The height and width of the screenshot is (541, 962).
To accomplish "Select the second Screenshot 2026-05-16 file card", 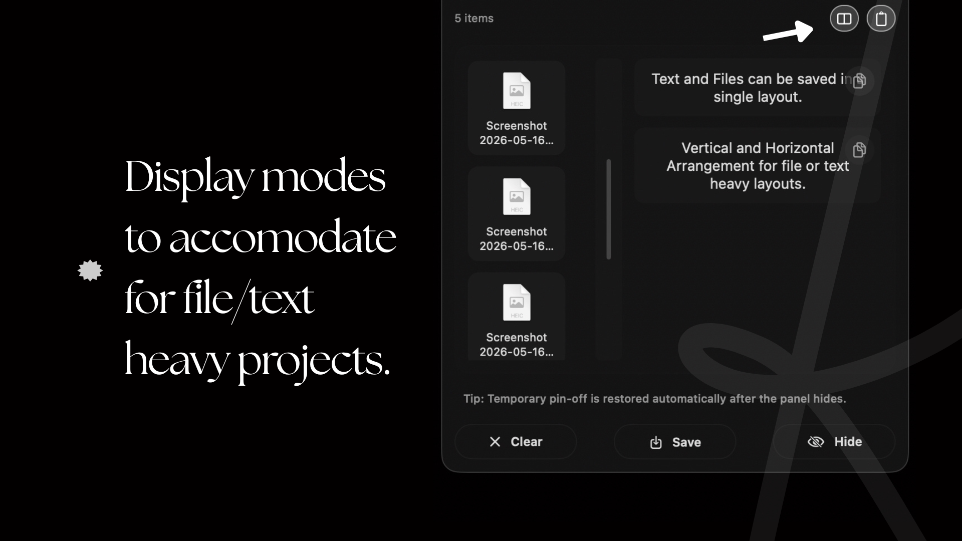I will [517, 214].
